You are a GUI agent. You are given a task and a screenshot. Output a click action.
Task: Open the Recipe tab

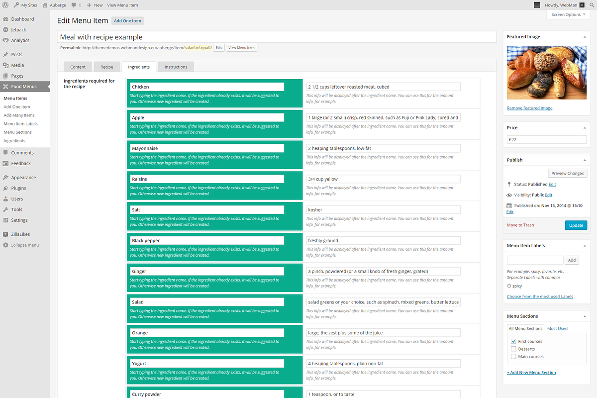click(x=107, y=67)
